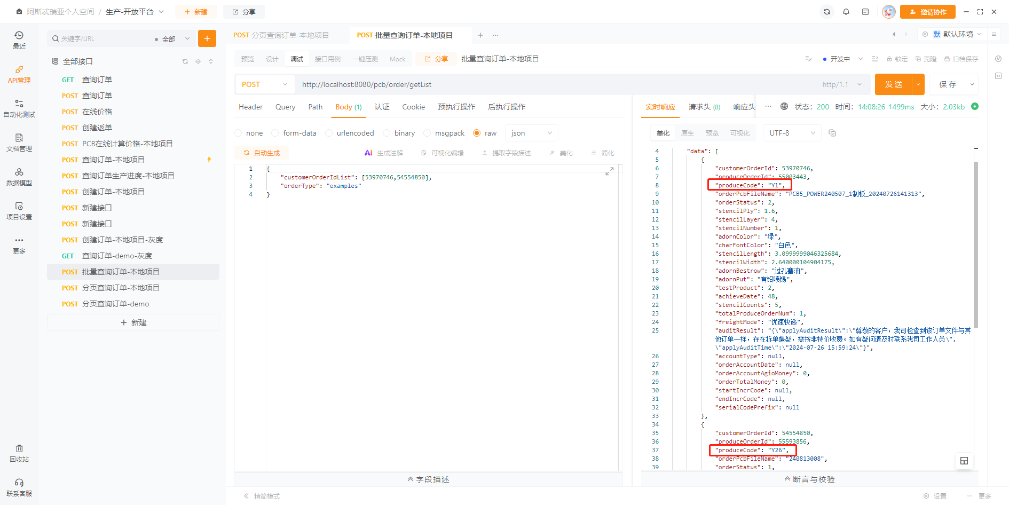Open the json format dropdown
The height and width of the screenshot is (505, 1009).
coord(531,133)
